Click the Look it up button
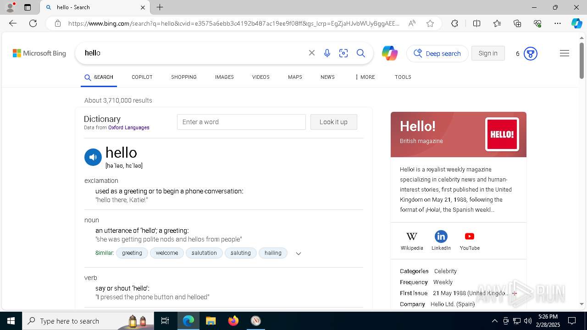 tap(333, 122)
